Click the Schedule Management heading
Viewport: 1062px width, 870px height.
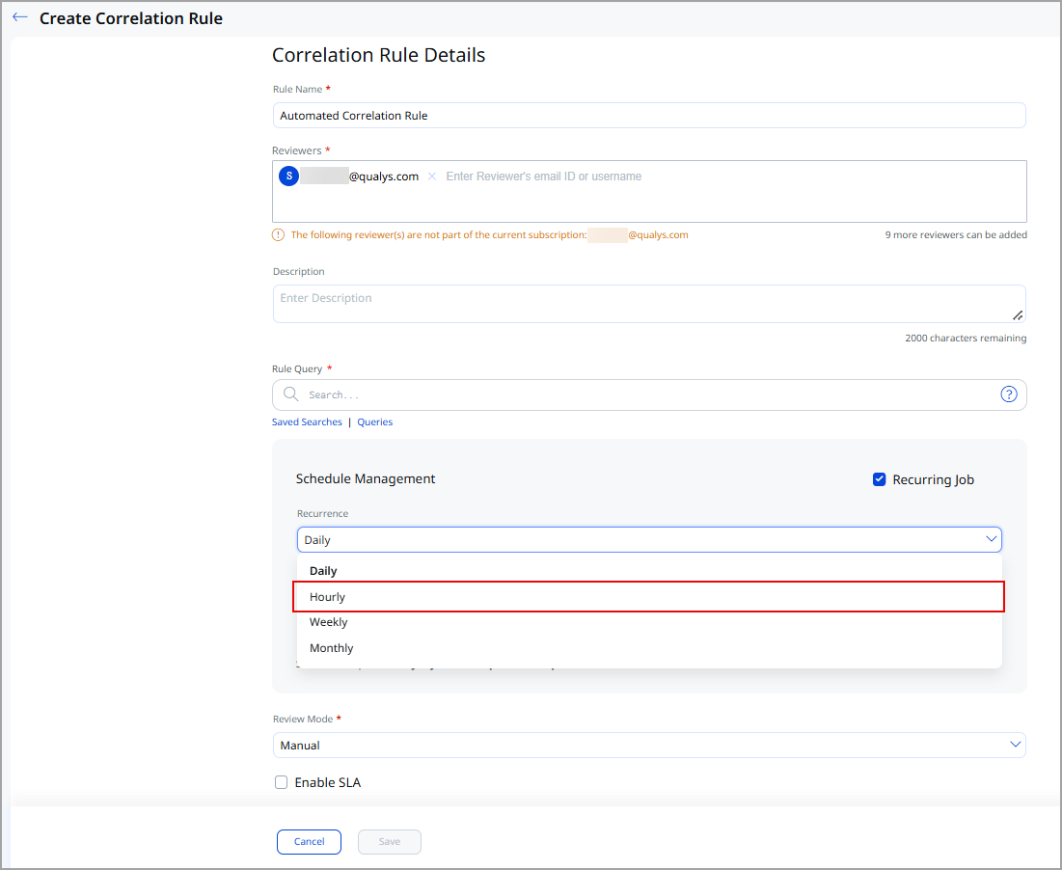(365, 478)
